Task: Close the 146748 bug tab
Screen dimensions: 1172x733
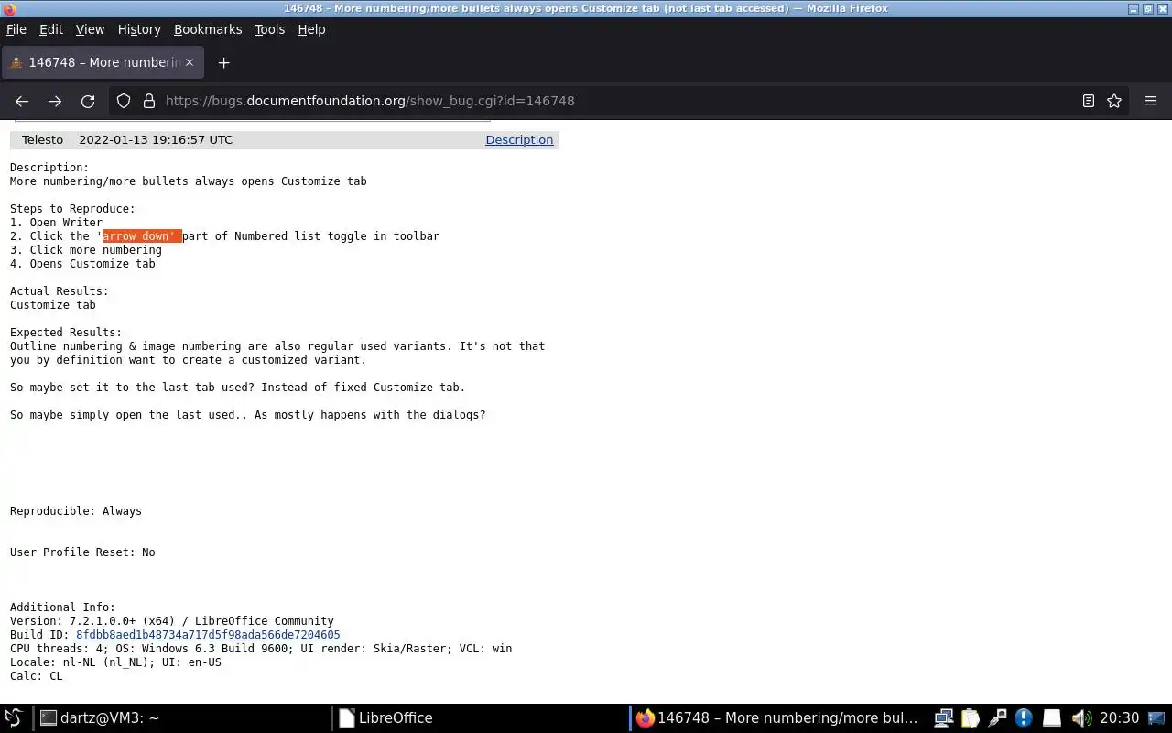Action: point(190,62)
